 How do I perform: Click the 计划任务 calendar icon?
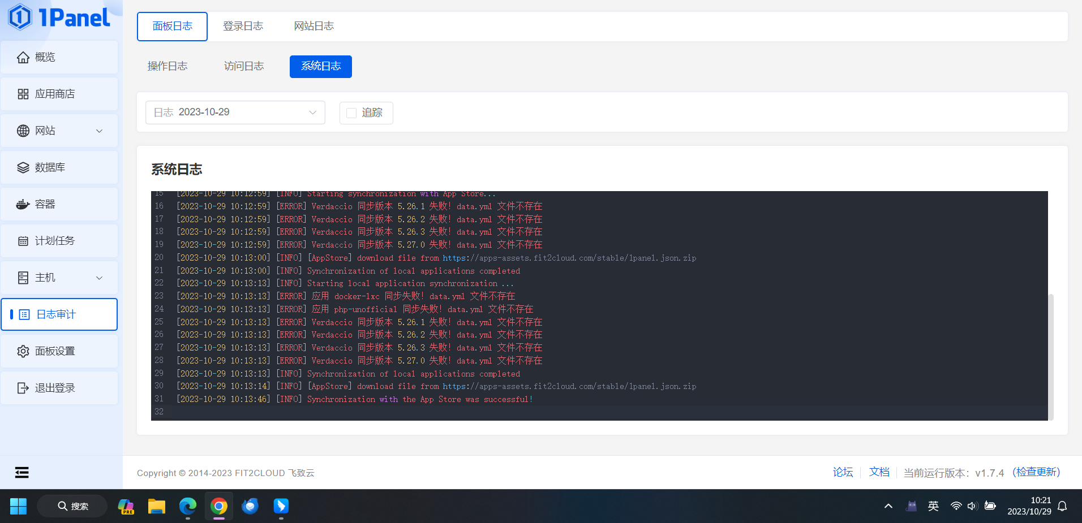coord(23,241)
